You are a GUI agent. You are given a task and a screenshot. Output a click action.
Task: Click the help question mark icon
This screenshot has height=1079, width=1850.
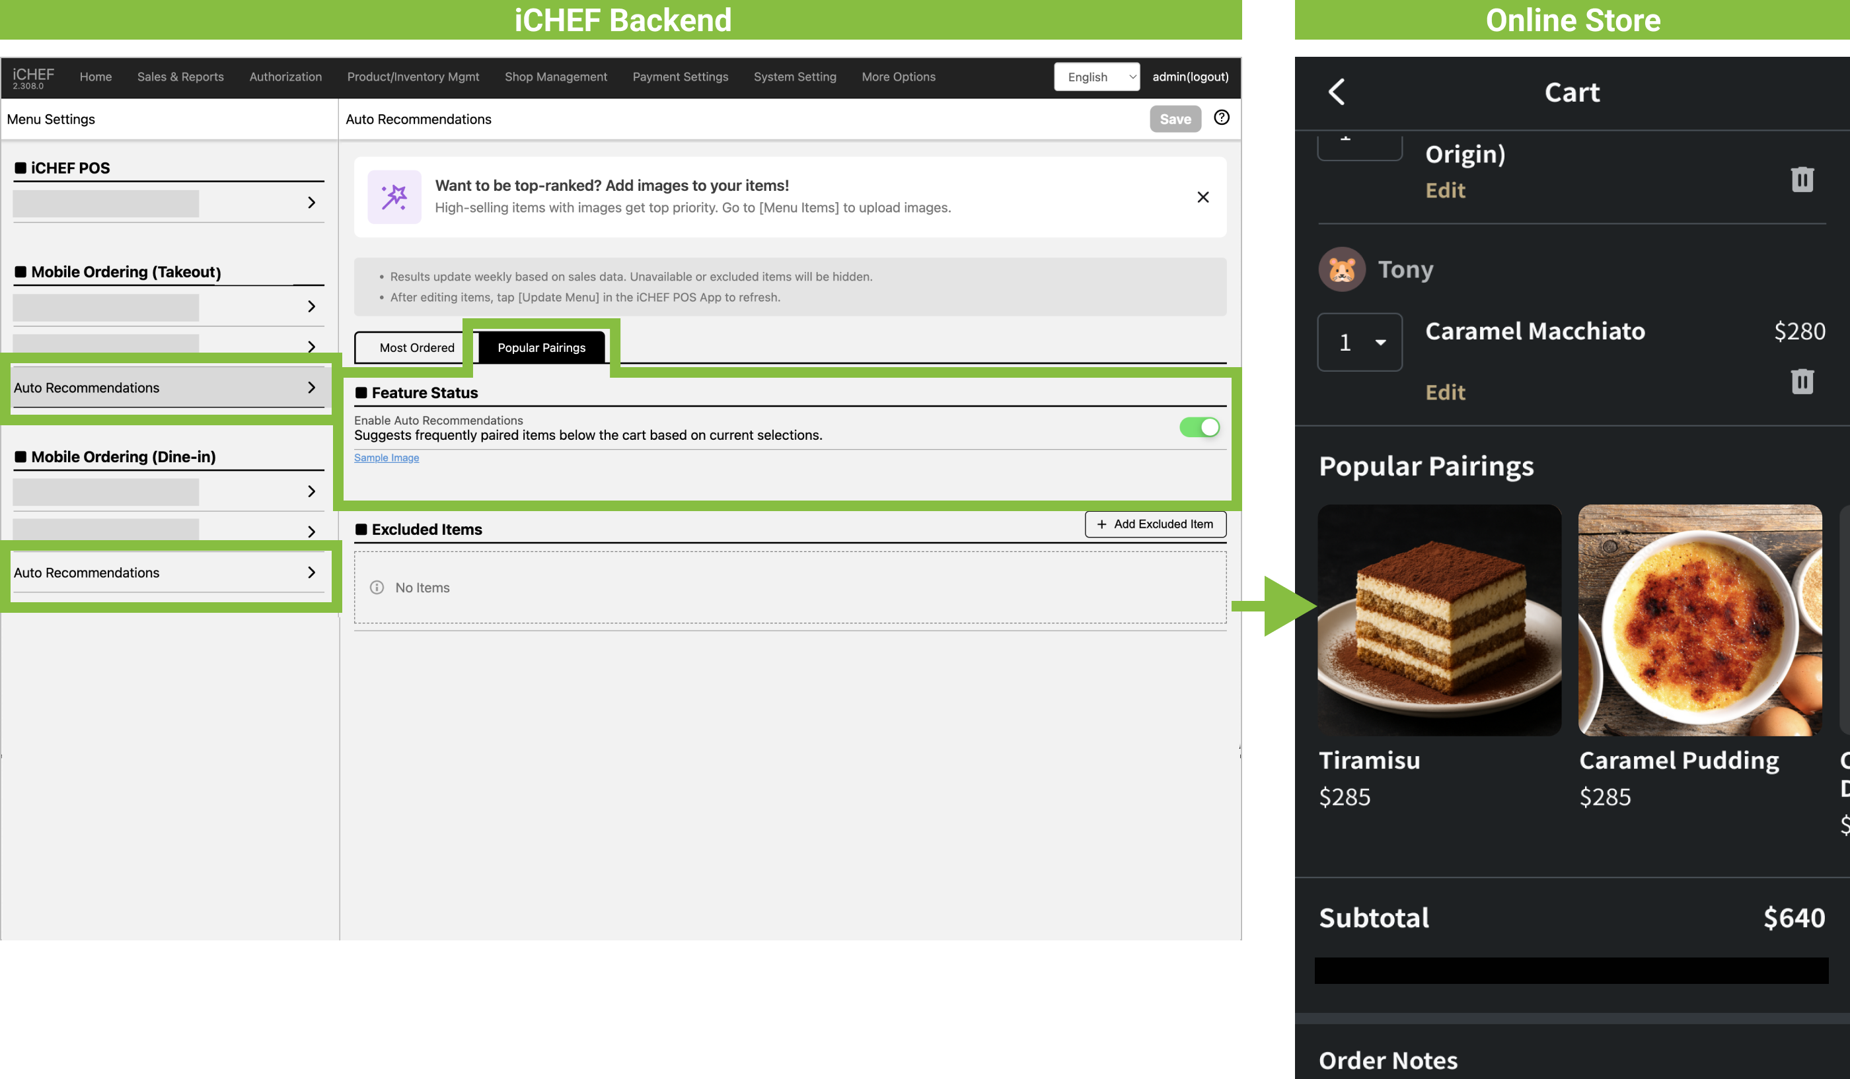(1221, 118)
